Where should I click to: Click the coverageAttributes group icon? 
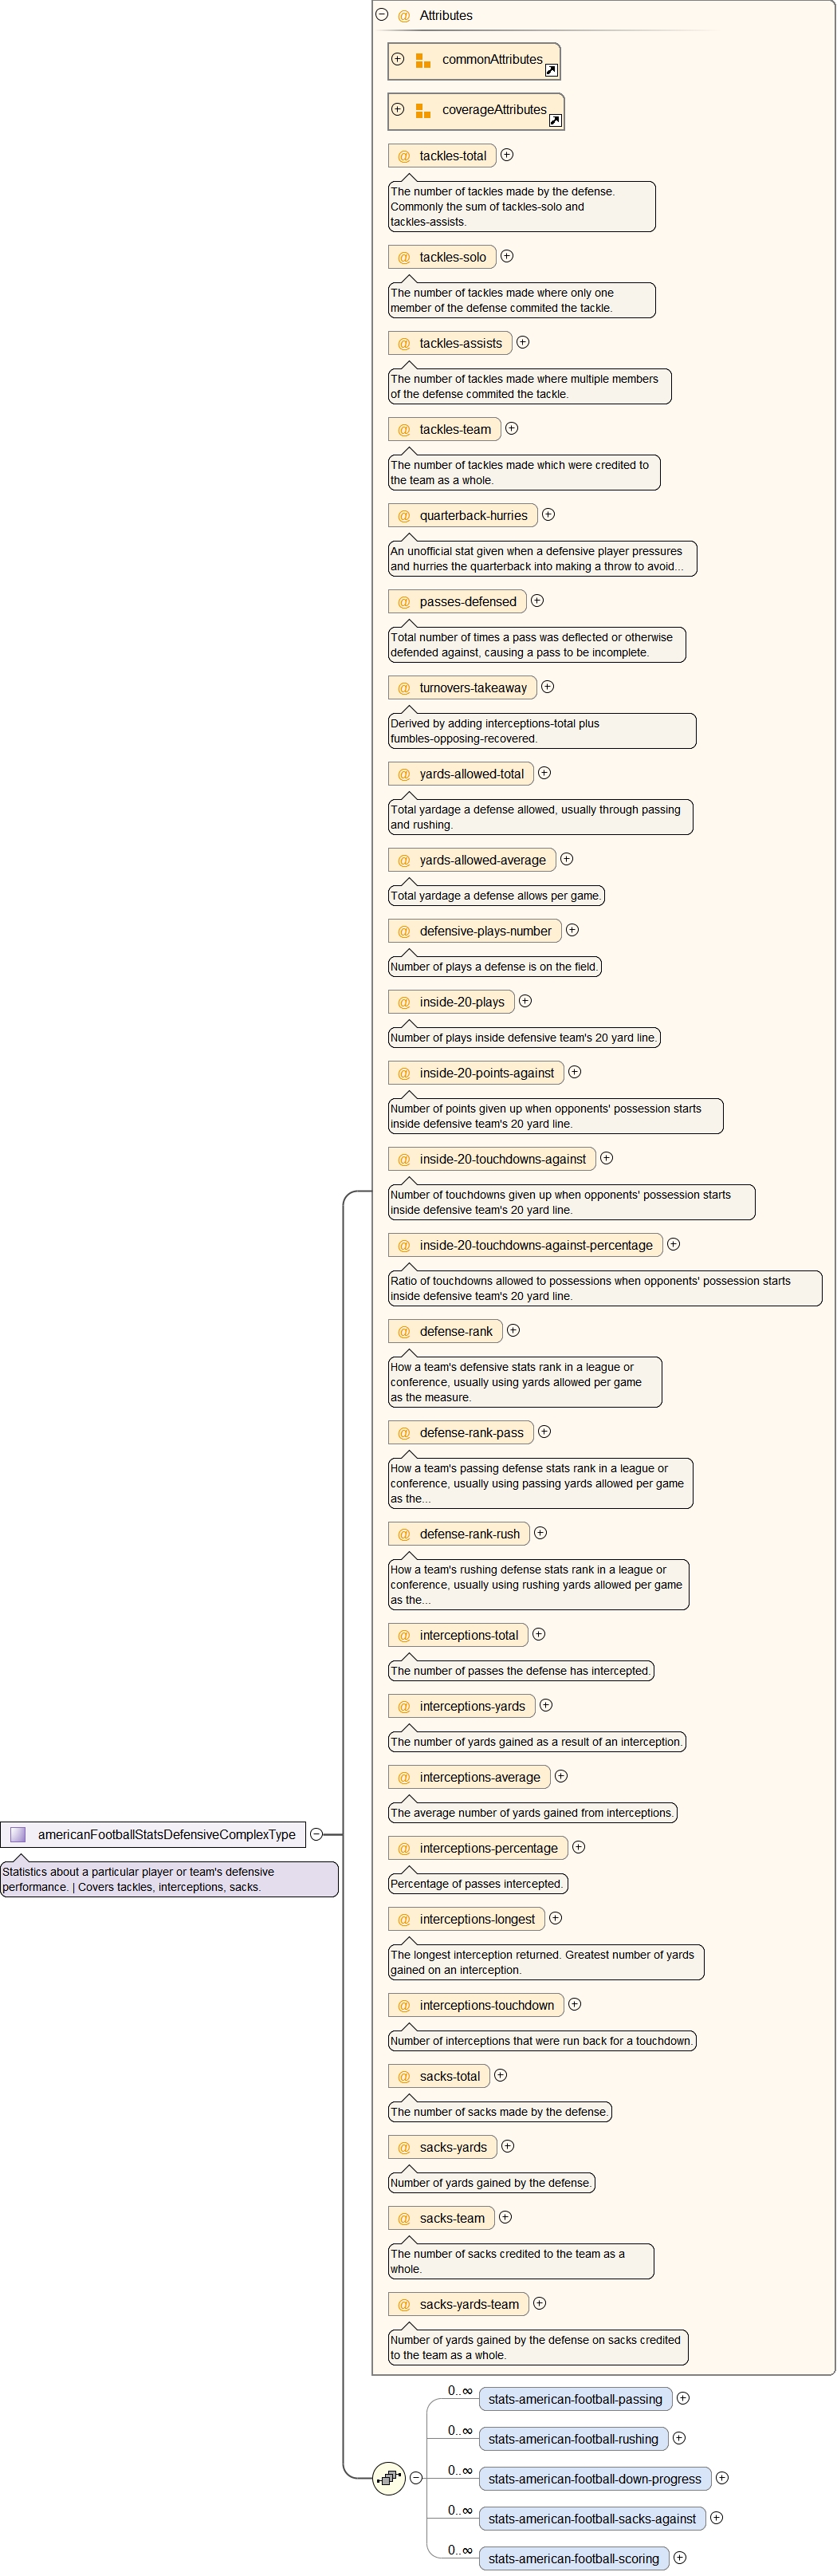[x=423, y=111]
